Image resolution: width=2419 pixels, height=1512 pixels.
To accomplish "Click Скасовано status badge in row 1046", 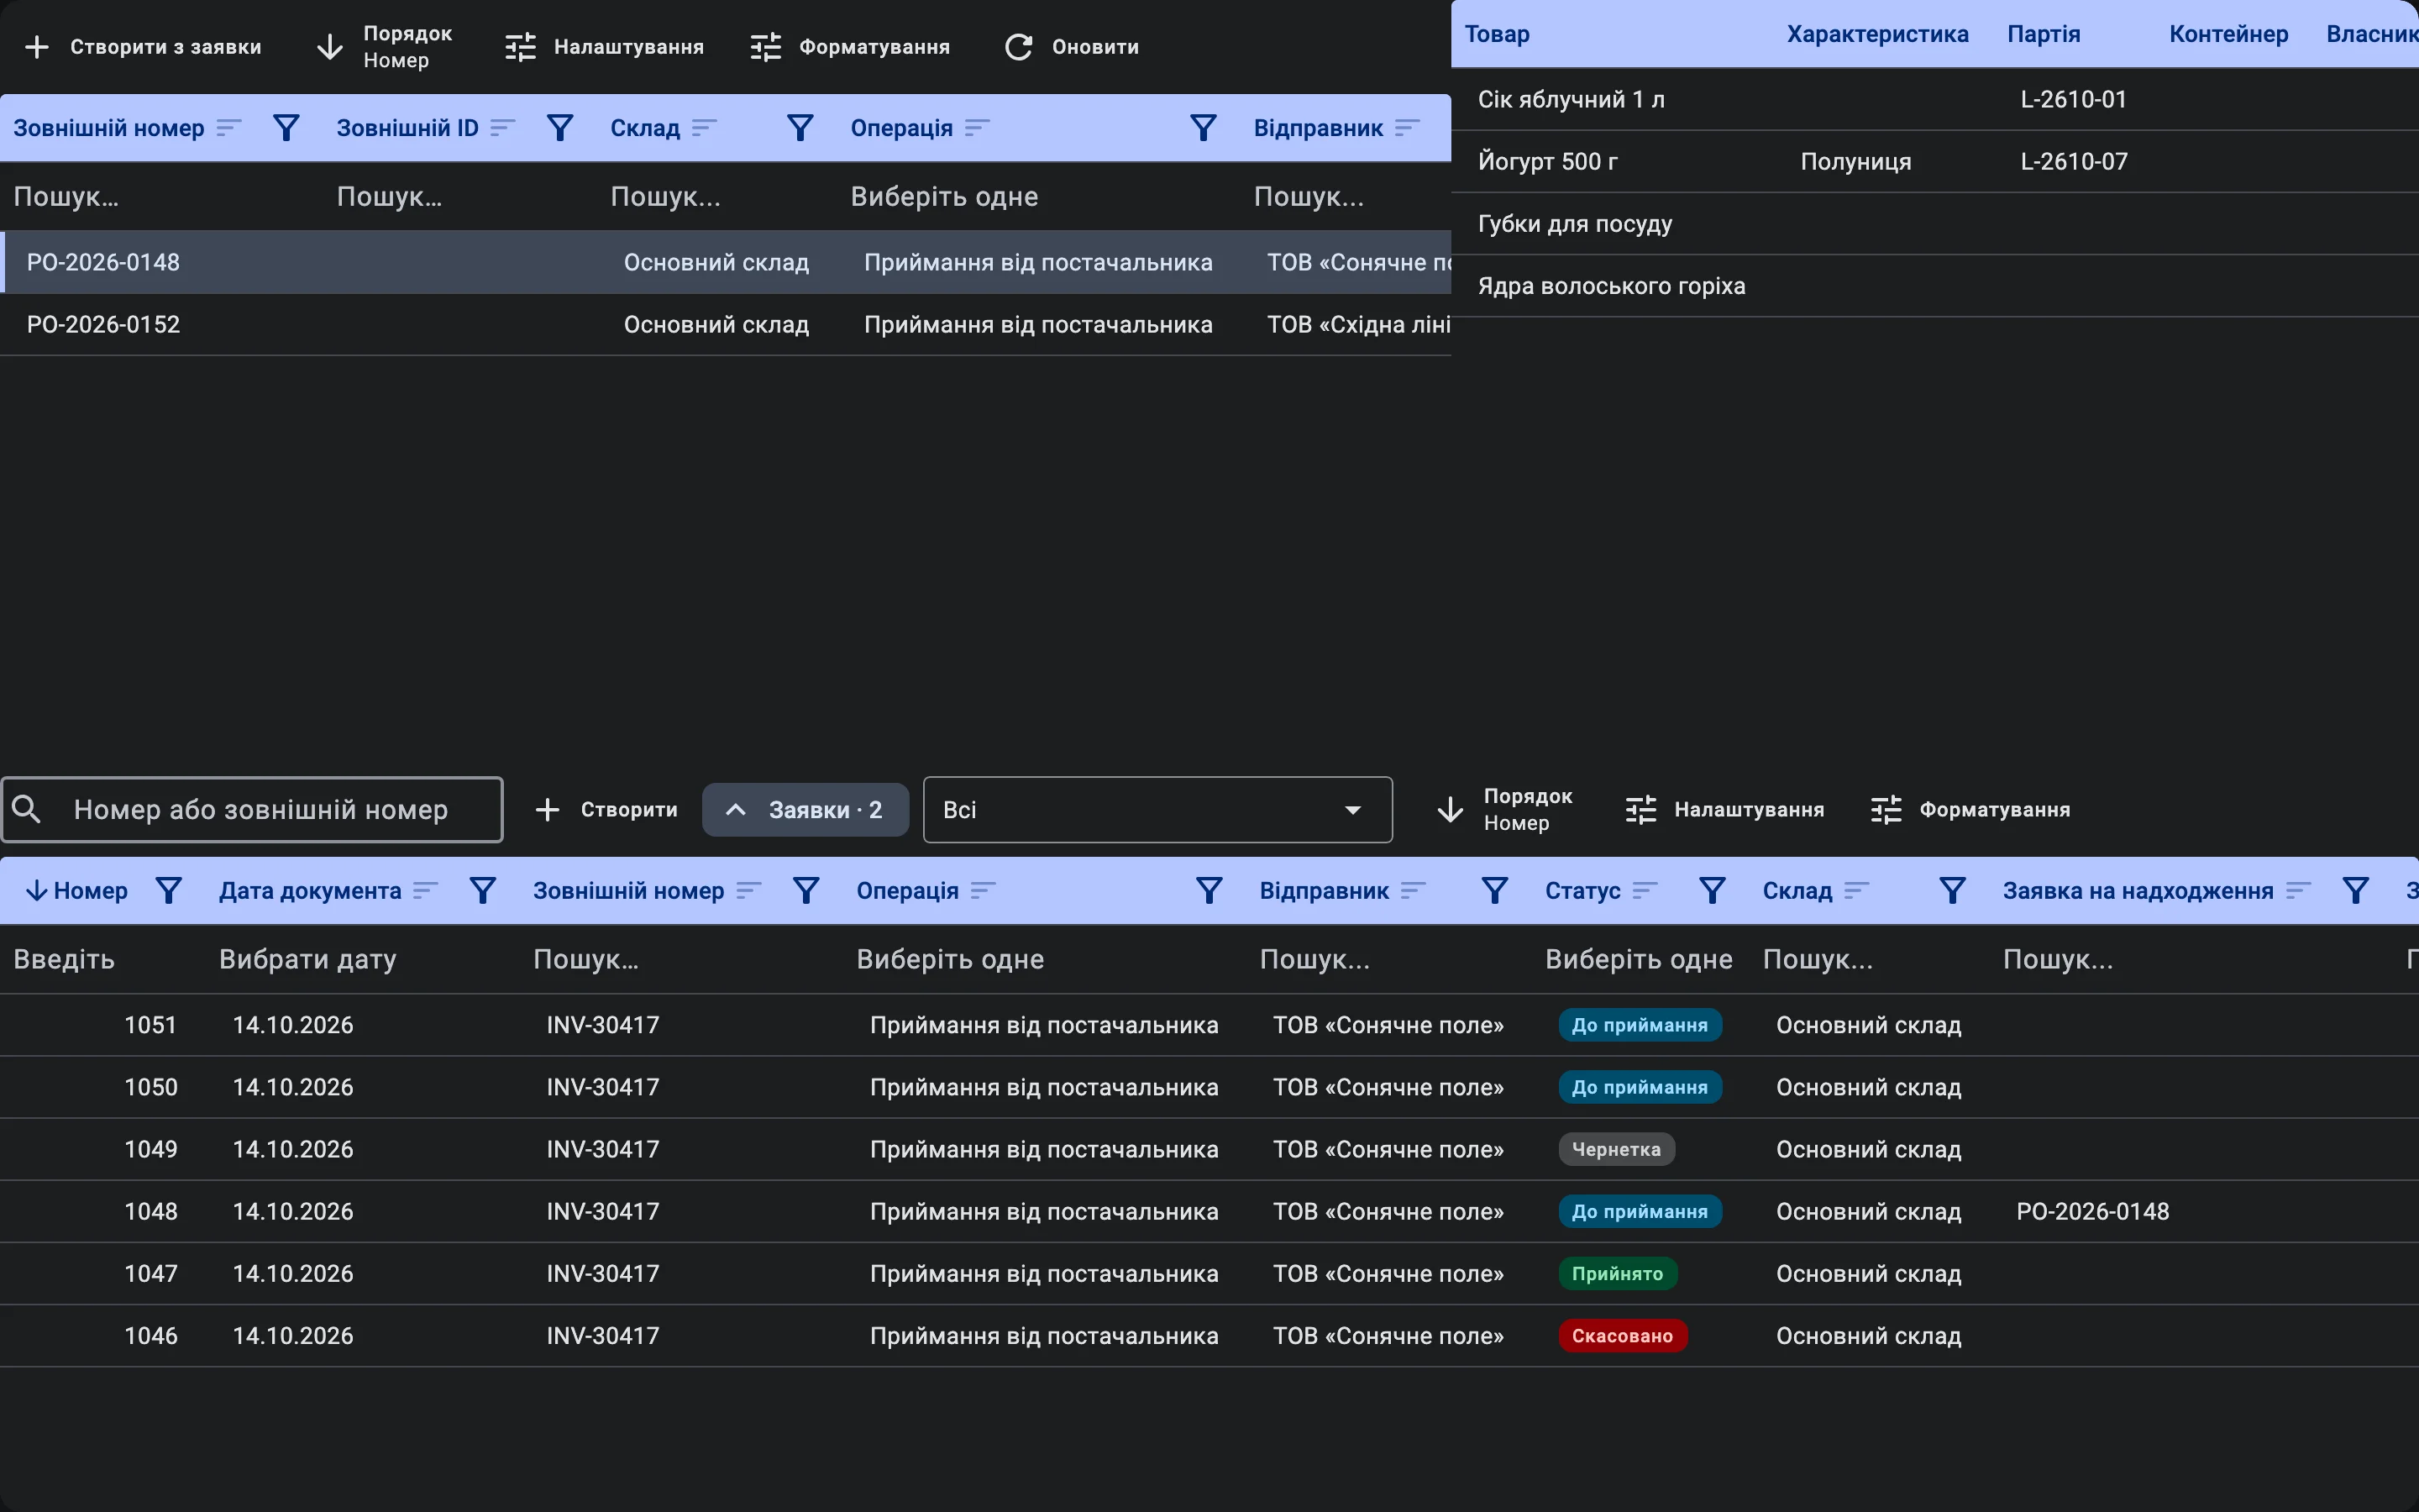I will click(1623, 1335).
